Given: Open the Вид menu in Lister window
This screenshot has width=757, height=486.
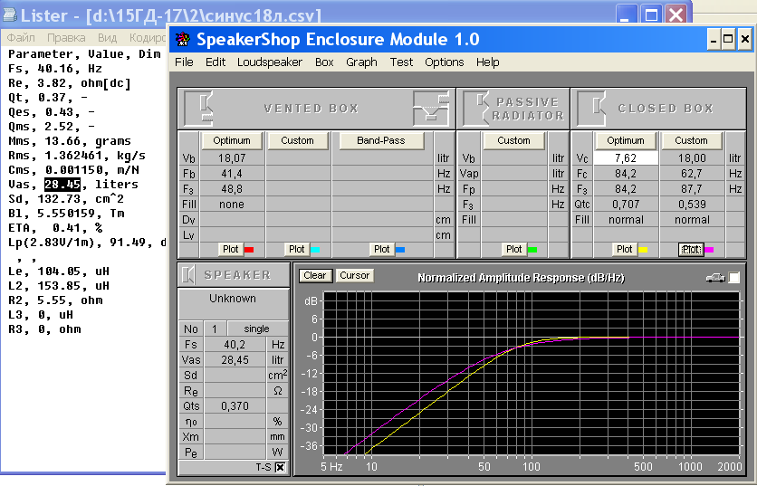Looking at the screenshot, I should (107, 38).
